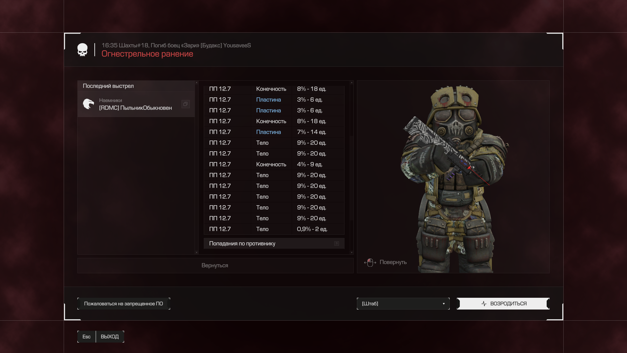This screenshot has width=627, height=353.
Task: Click the mouse rotate icon near 'Повернуть'
Action: click(370, 262)
